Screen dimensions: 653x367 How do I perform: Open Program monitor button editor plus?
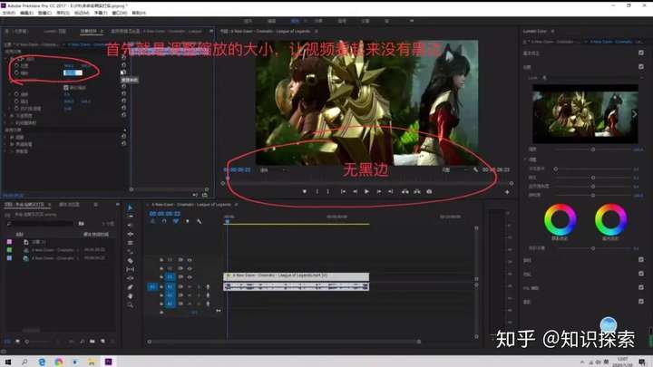507,192
